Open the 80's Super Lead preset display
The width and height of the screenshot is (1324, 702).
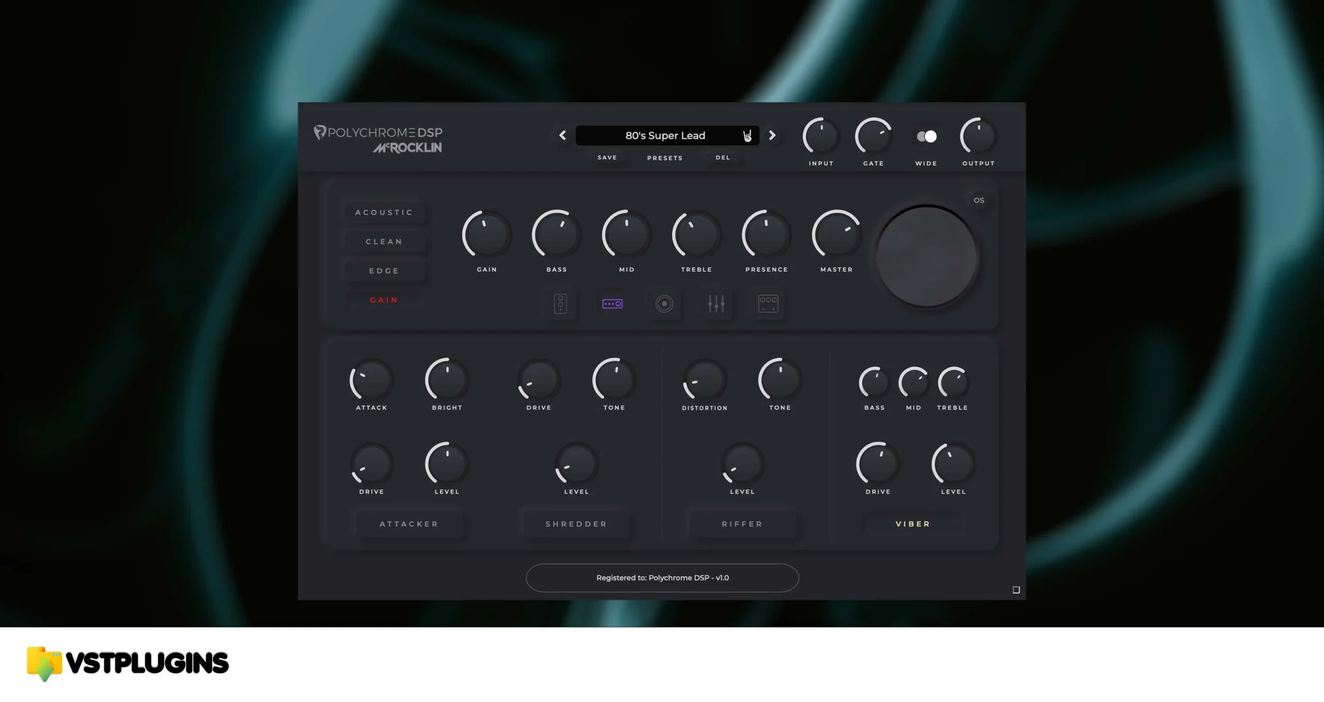667,136
